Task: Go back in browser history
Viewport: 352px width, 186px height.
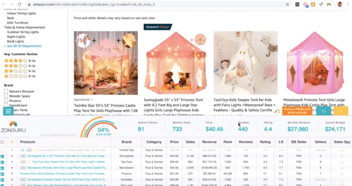Action: pyautogui.click(x=4, y=4)
